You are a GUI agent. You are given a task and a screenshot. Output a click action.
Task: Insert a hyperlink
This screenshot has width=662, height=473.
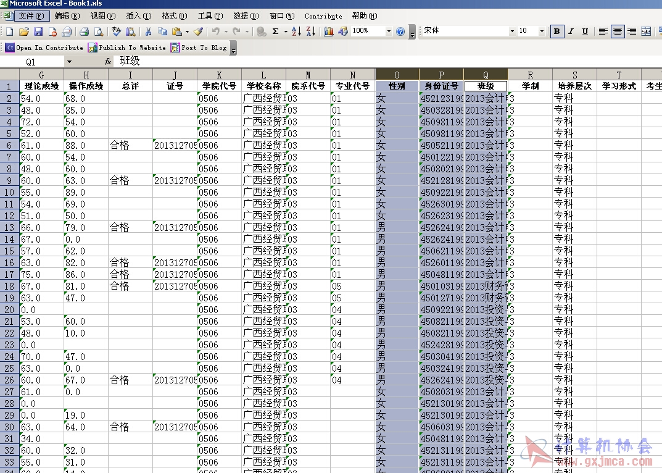click(262, 31)
